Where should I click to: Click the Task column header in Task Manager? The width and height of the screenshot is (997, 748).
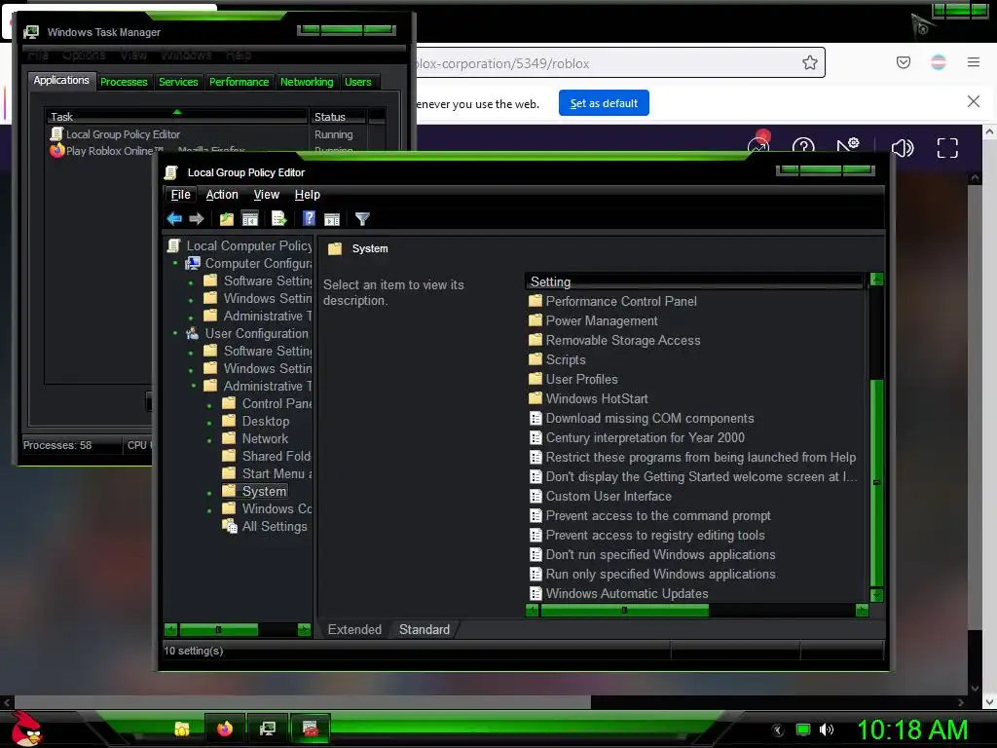[x=177, y=117]
